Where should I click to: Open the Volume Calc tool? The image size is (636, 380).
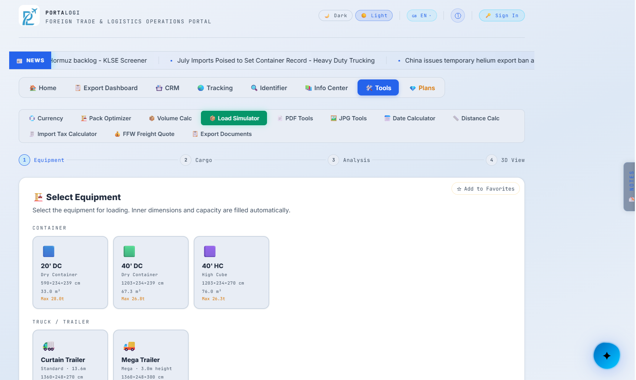[x=170, y=118]
